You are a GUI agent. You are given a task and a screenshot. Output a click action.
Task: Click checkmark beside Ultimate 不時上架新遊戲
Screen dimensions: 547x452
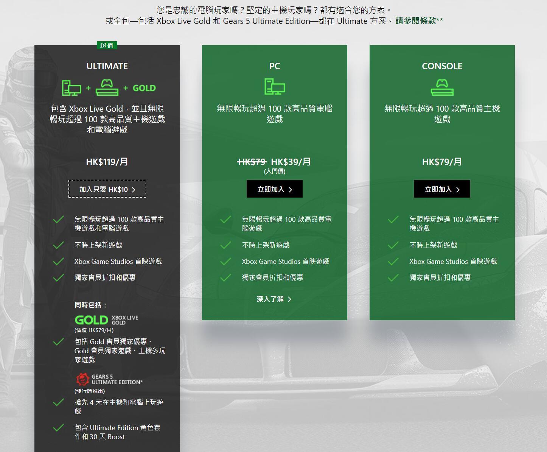pyautogui.click(x=59, y=245)
